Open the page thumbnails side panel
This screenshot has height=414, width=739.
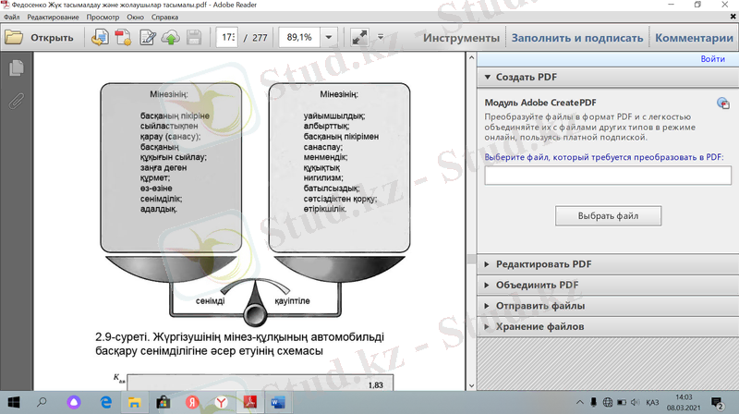(x=16, y=68)
